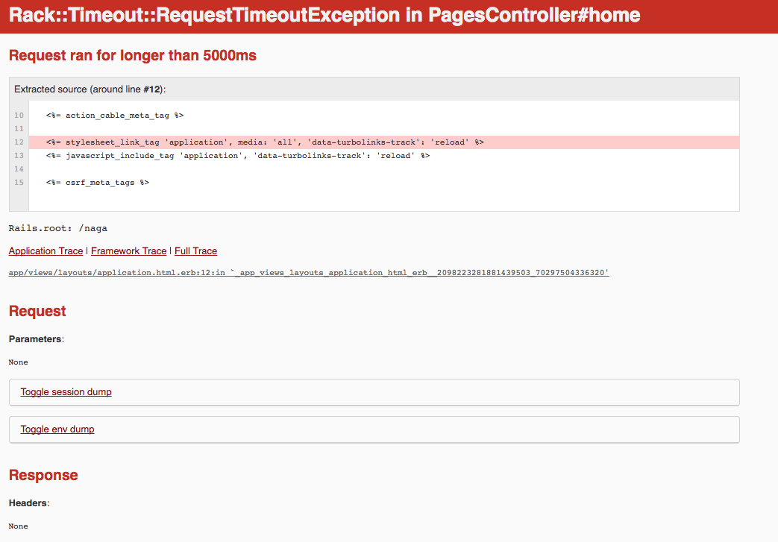Click the javascript_include_tag code line
778x542 pixels.
pos(237,156)
